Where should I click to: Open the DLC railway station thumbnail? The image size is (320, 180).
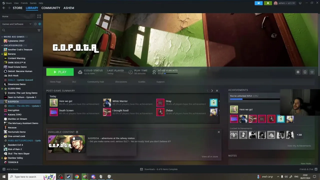[66, 144]
